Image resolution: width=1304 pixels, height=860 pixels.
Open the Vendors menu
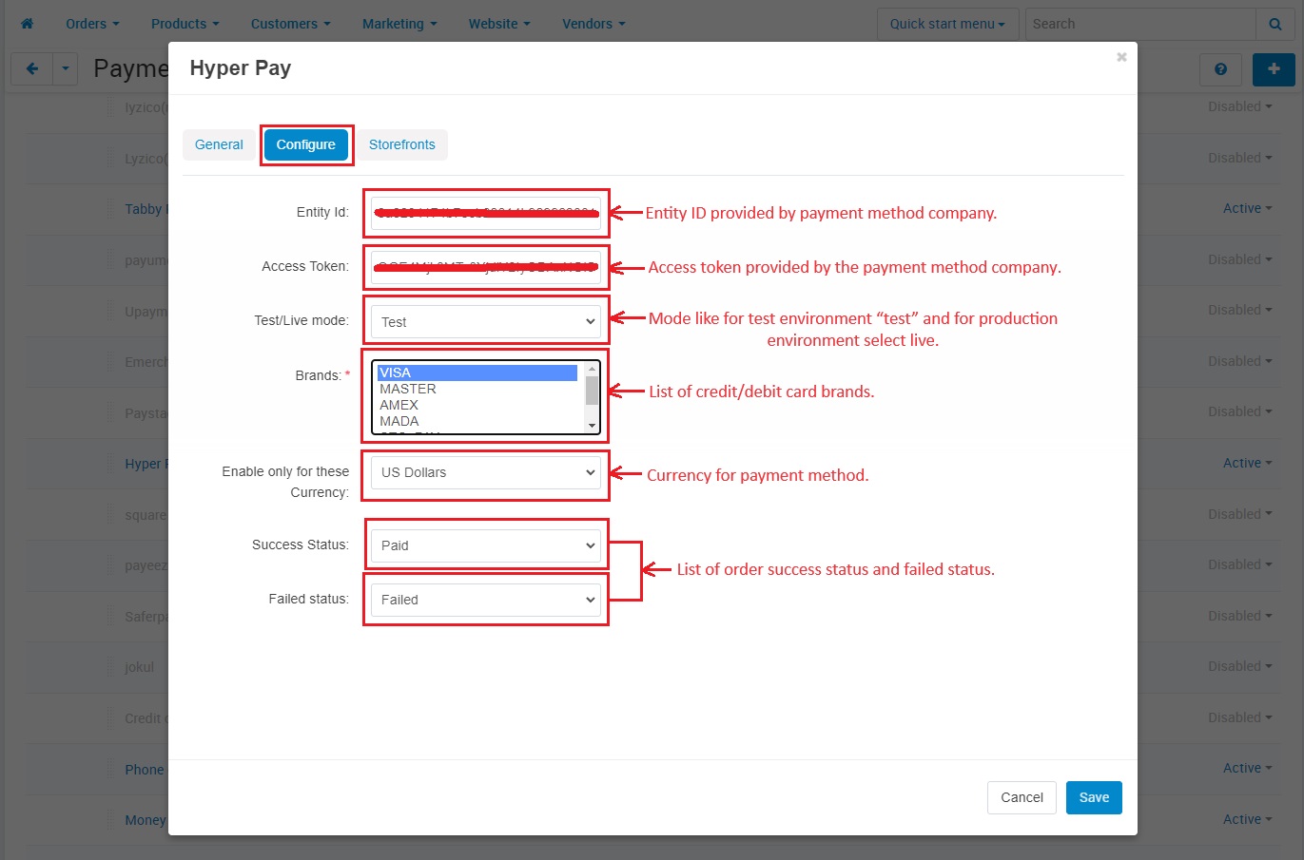(594, 24)
